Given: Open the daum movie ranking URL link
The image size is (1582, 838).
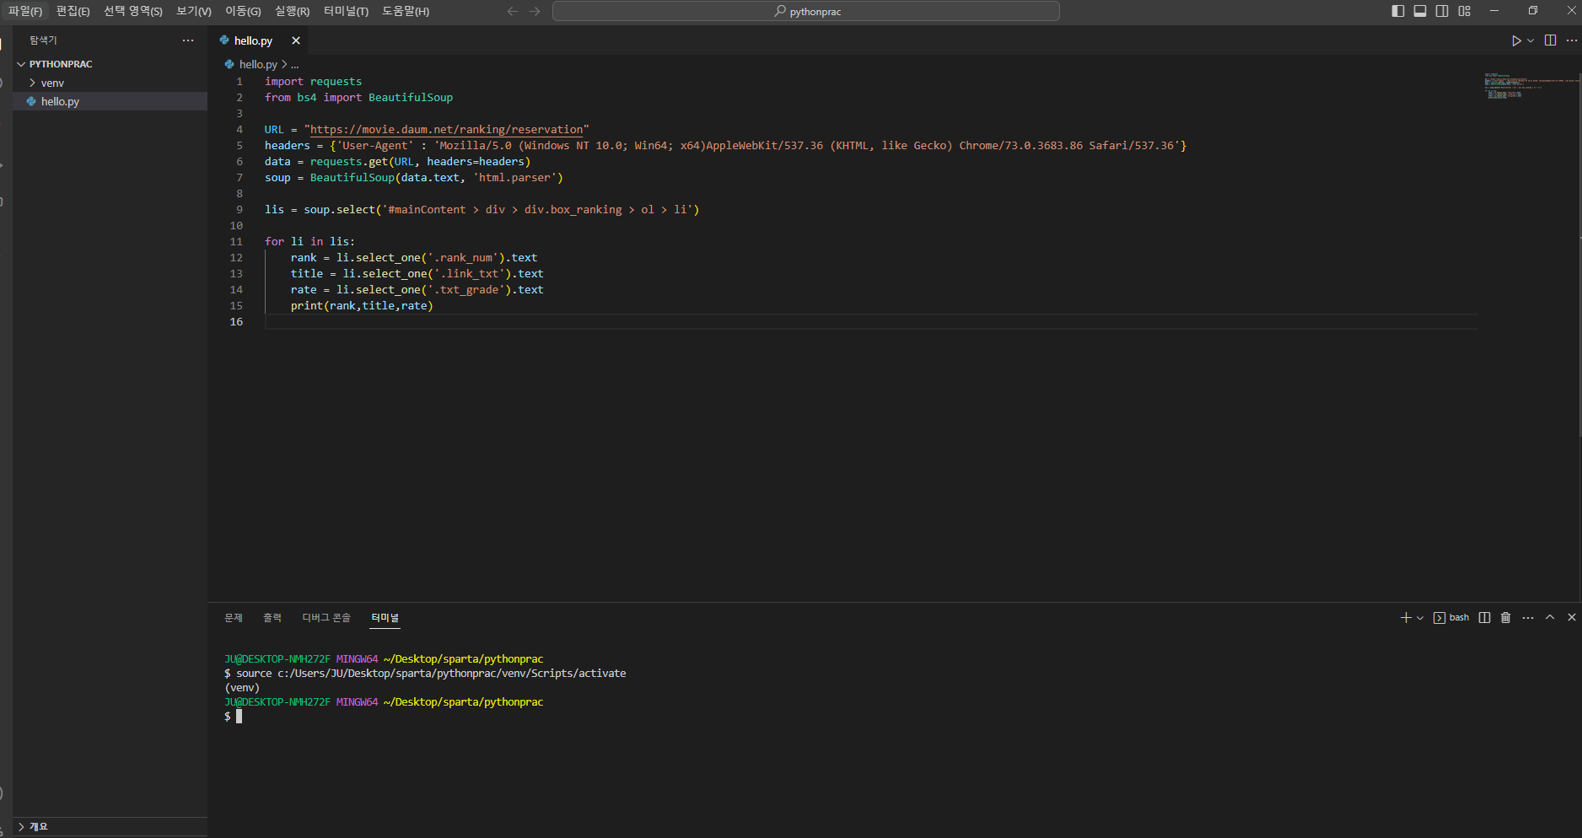Looking at the screenshot, I should (x=446, y=130).
